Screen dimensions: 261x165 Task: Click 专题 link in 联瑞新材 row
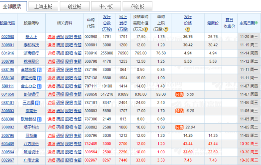click(77, 119)
